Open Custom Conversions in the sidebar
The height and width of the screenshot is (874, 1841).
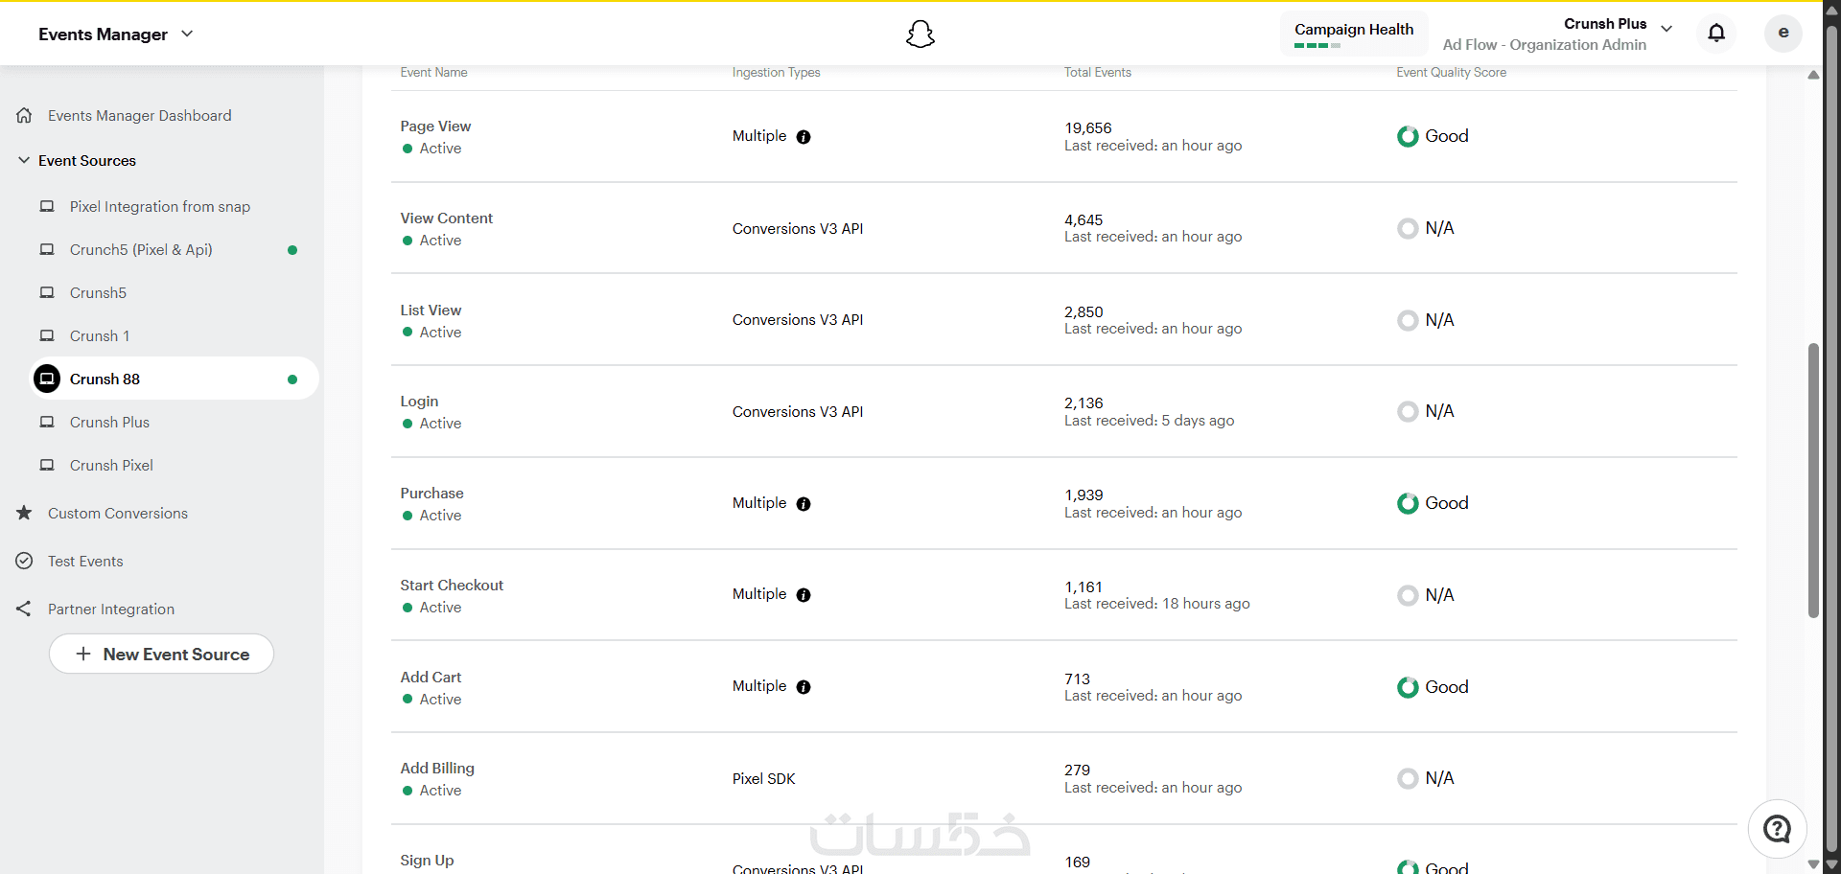click(117, 514)
